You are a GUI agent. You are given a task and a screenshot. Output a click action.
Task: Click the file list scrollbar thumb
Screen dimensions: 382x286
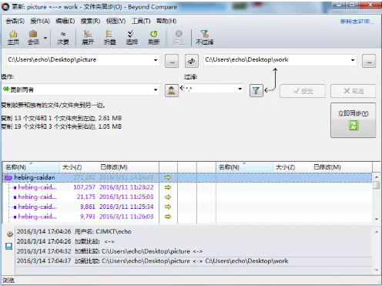pos(377,185)
